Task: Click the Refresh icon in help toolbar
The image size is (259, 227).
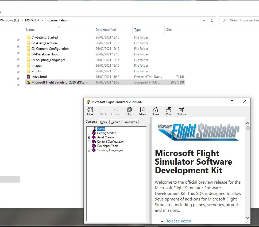Action: click(x=142, y=111)
